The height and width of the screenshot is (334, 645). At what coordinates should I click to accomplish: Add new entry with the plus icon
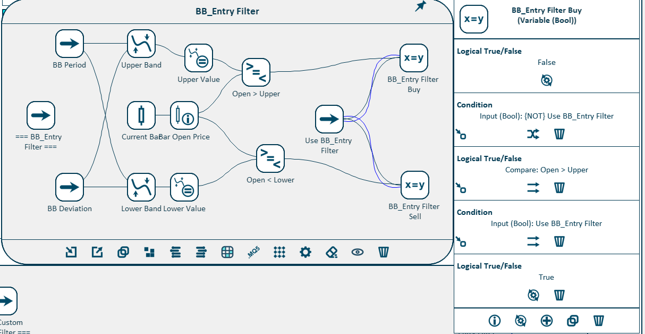pyautogui.click(x=547, y=321)
